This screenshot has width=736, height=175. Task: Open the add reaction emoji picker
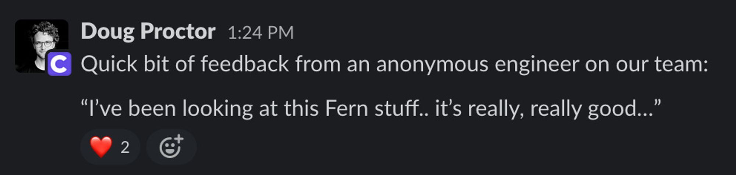(171, 147)
